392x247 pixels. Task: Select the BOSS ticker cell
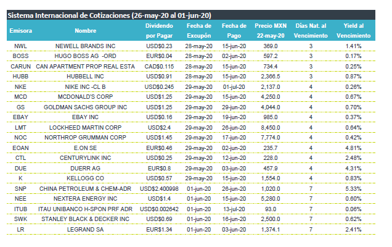coord(20,56)
